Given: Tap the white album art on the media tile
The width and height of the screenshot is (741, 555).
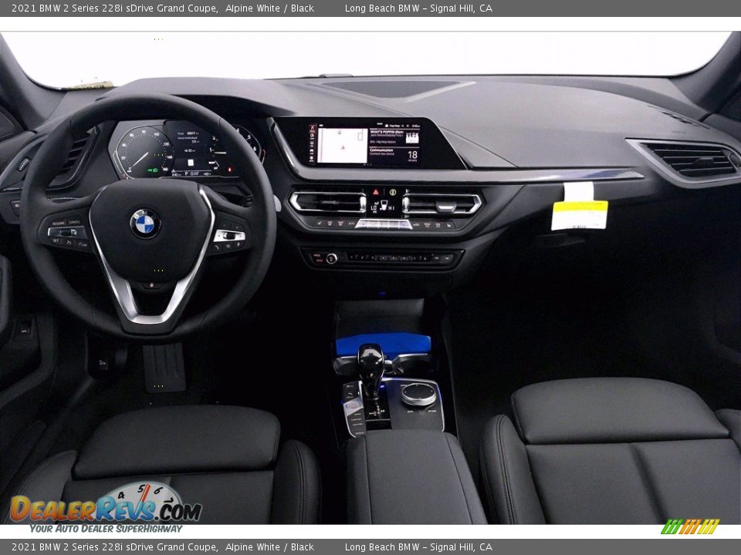Looking at the screenshot, I should (412, 137).
